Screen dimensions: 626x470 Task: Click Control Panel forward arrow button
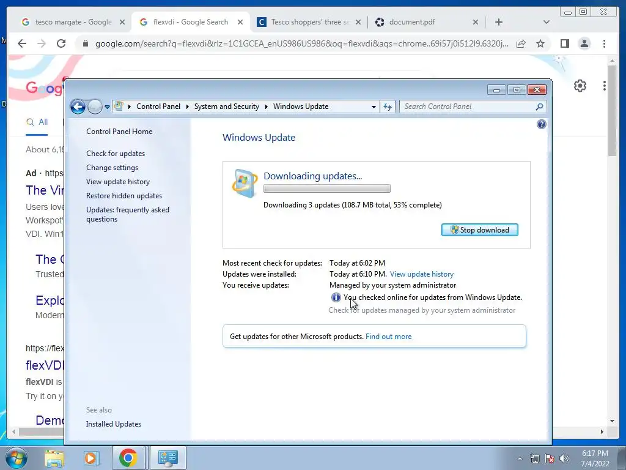coord(95,106)
